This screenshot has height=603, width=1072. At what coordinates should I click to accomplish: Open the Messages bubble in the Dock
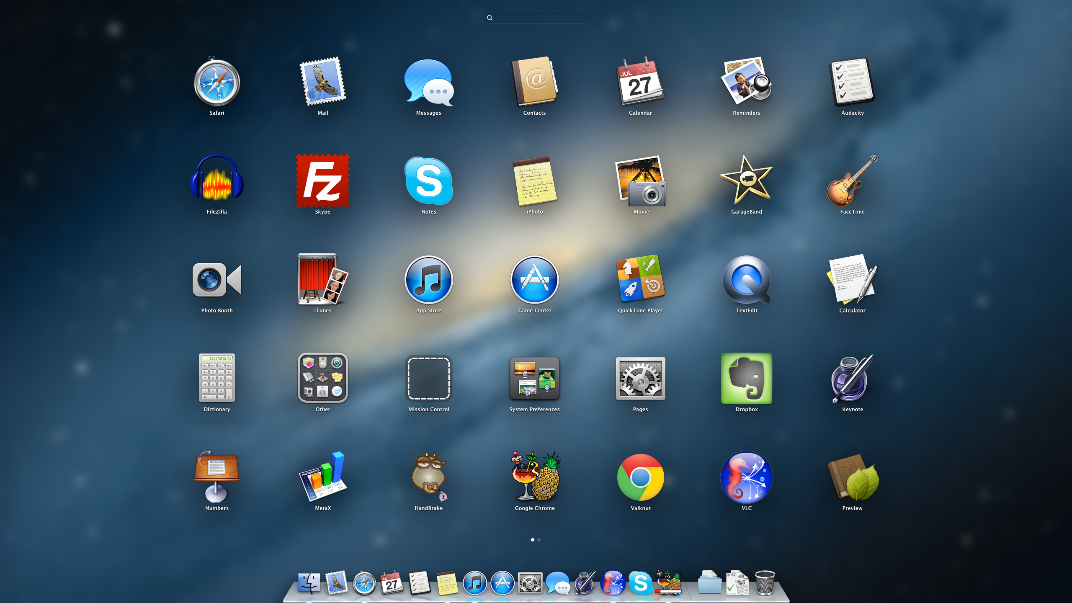pos(557,583)
